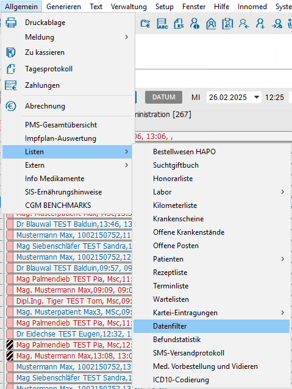The height and width of the screenshot is (389, 292).
Task: Click the KS document toolbar icon
Action: (x=179, y=24)
